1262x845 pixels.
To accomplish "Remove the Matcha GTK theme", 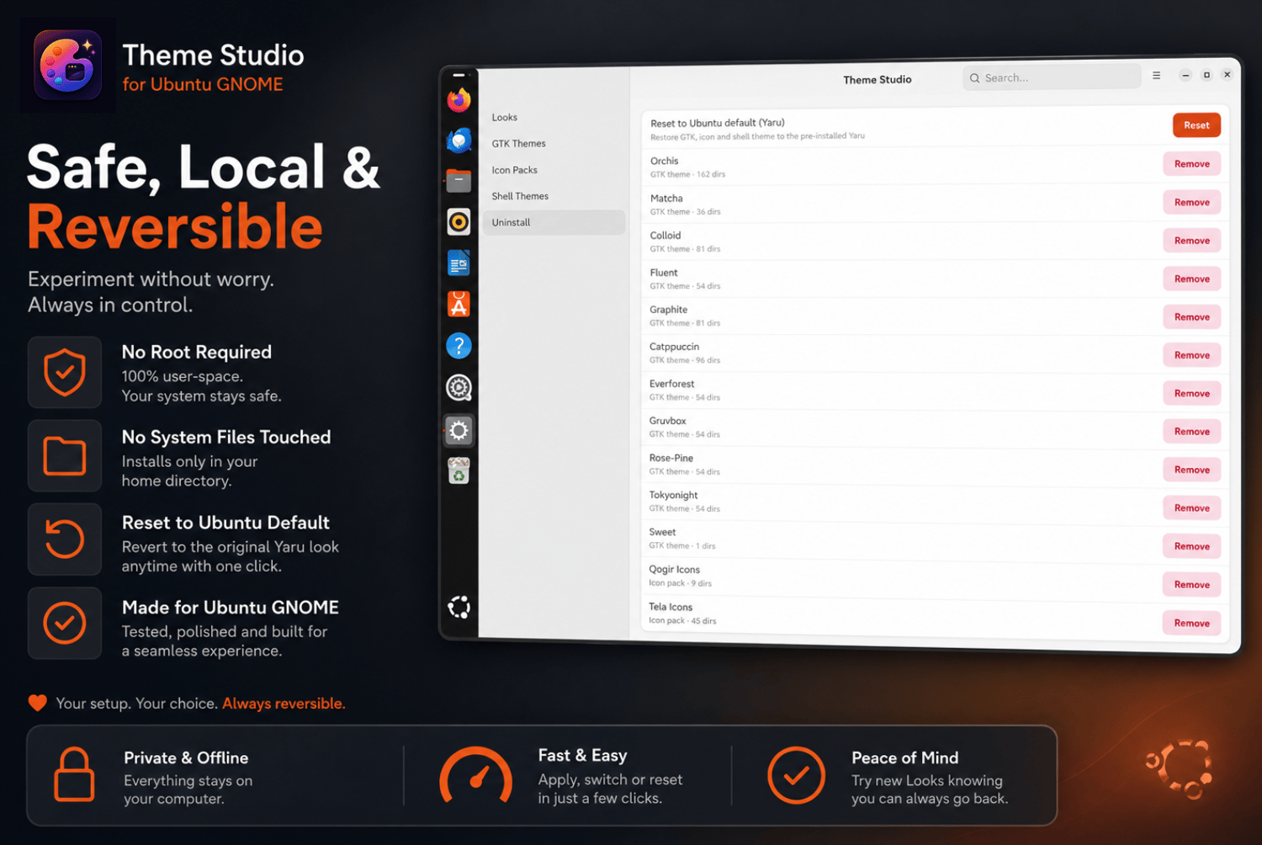I will point(1192,202).
